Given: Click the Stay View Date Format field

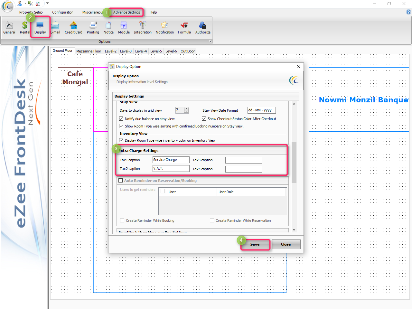Looking at the screenshot, I should pyautogui.click(x=261, y=110).
